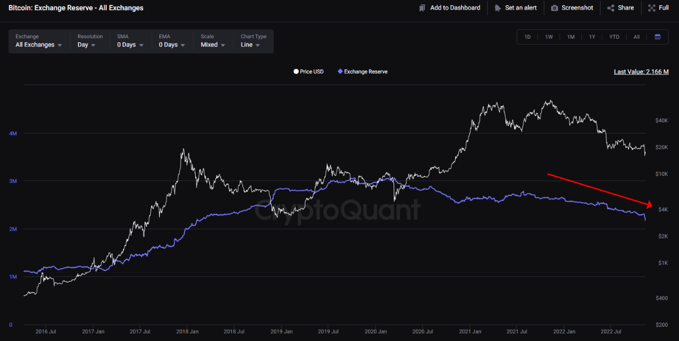Click the Add to Dashboard bookmark icon
Screen dimensions: 679x341
click(x=422, y=8)
